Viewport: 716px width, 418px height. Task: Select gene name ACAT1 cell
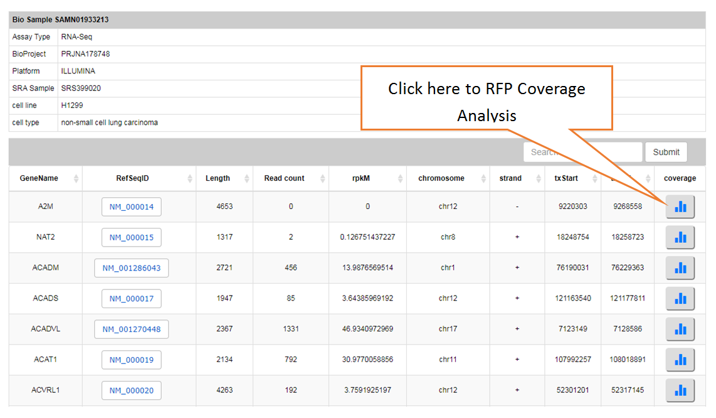(x=46, y=360)
